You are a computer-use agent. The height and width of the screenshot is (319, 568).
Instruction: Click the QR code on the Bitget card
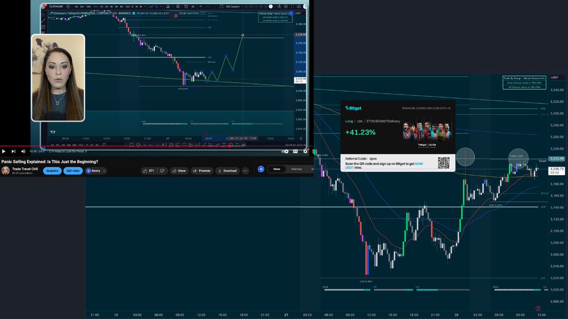point(444,163)
